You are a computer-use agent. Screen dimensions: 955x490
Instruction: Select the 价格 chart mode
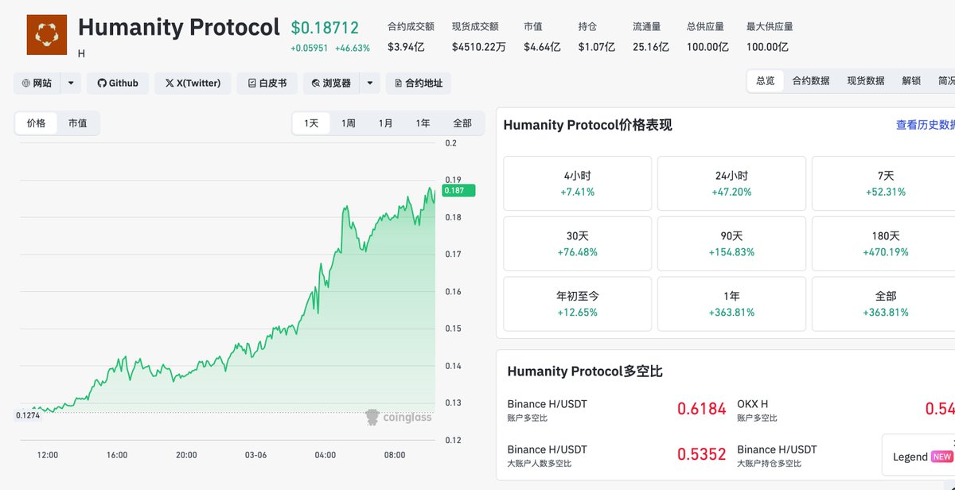click(x=36, y=123)
